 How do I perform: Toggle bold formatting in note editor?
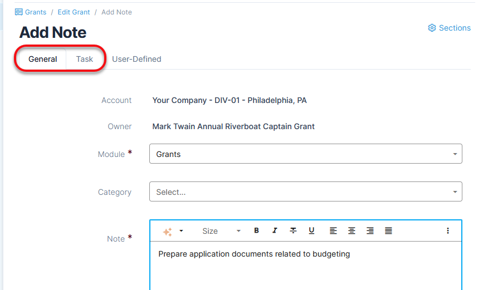pos(256,231)
